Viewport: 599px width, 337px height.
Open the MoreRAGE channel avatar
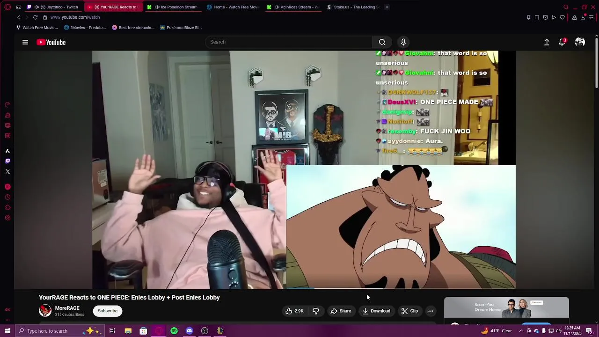tap(45, 310)
